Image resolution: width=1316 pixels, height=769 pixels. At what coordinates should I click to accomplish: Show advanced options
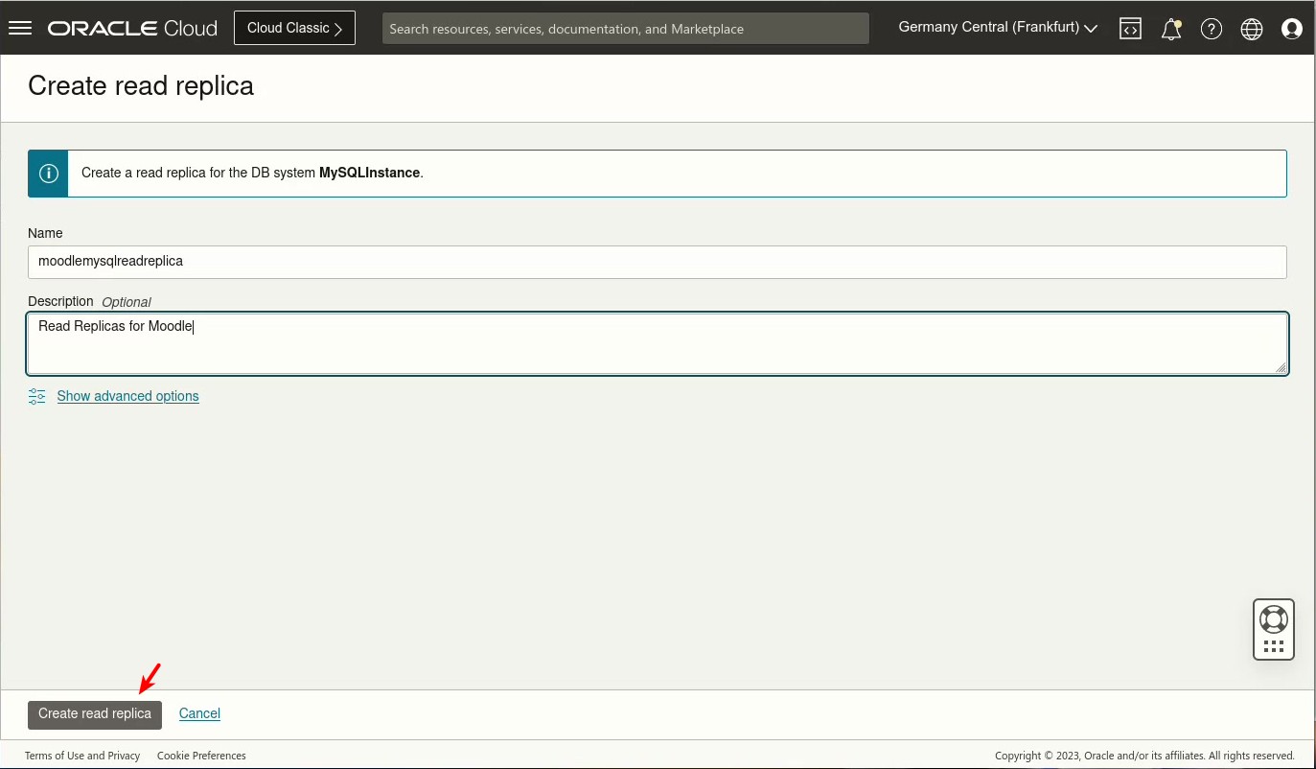[x=128, y=396]
